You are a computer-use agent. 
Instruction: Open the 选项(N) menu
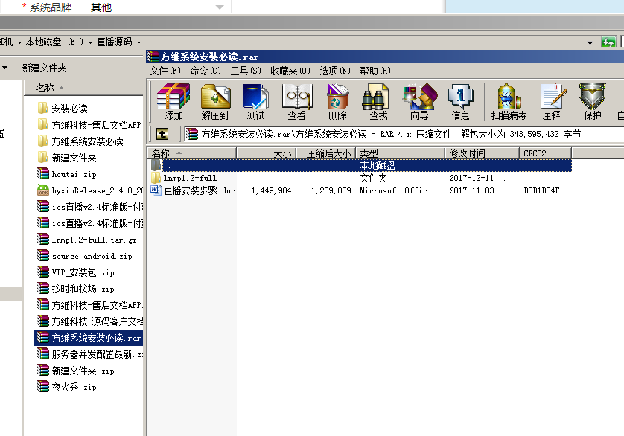click(x=334, y=71)
